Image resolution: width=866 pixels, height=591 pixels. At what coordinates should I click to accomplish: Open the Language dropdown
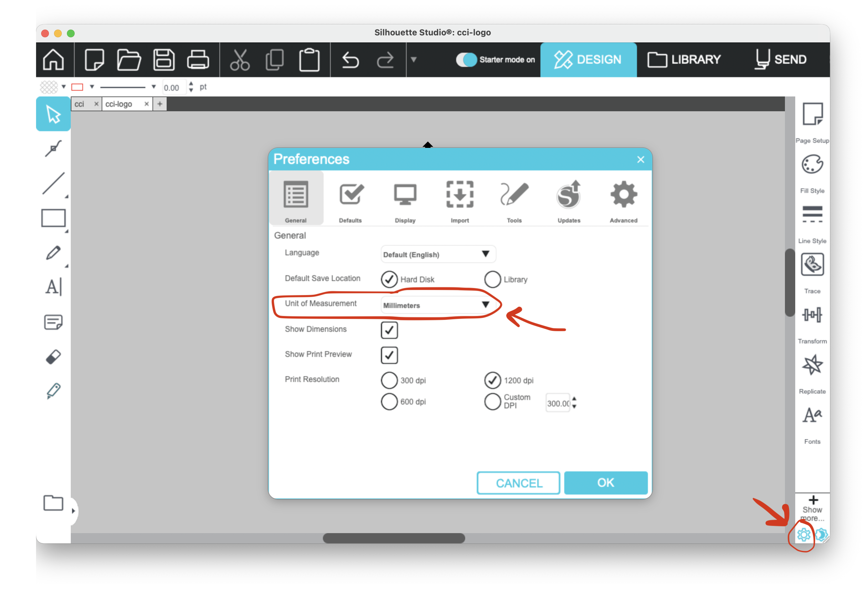438,254
